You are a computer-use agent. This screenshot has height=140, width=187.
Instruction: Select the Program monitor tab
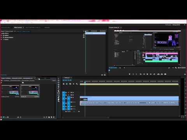point(114,28)
